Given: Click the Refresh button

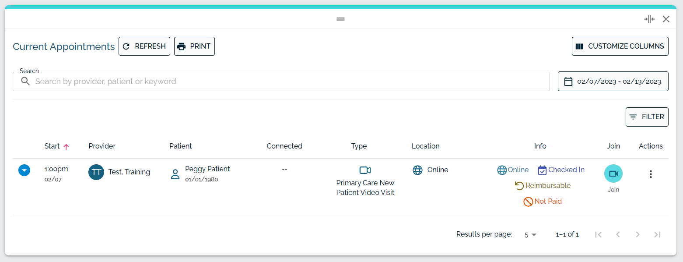Looking at the screenshot, I should pyautogui.click(x=144, y=46).
